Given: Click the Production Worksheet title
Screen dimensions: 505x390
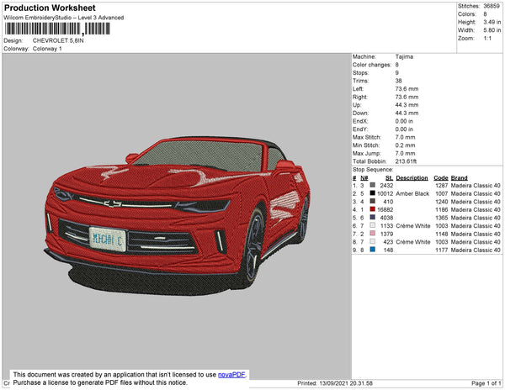Looking at the screenshot, I should click(x=50, y=8).
